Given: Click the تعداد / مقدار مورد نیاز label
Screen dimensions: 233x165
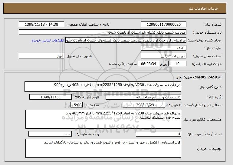Looking at the screenshot, I should tap(205, 134).
